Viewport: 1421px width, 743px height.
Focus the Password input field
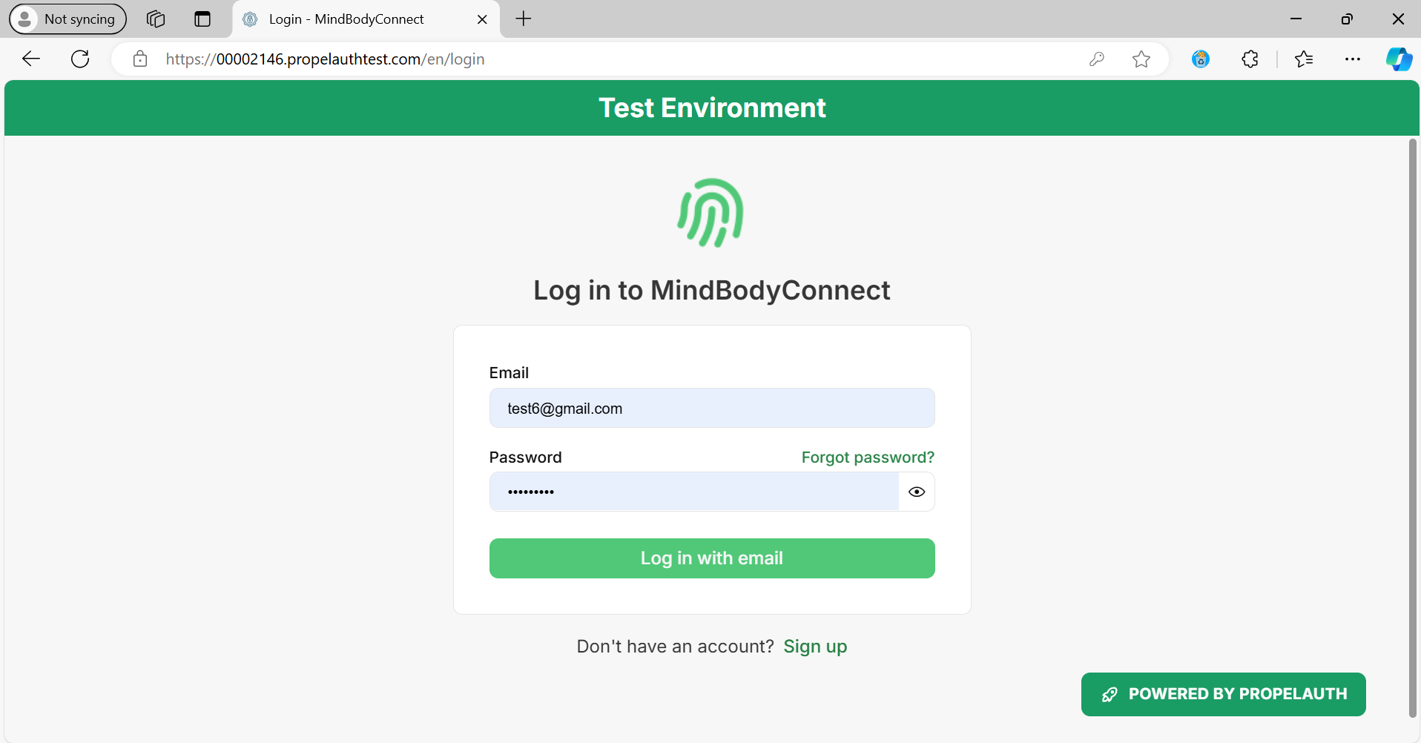pyautogui.click(x=694, y=492)
